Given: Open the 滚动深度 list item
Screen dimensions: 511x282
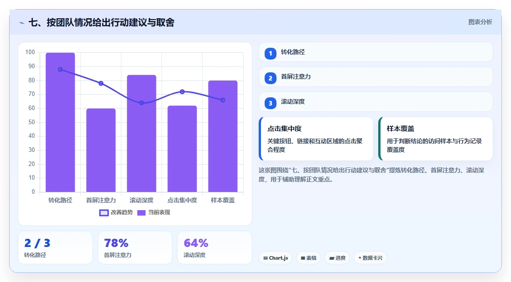Looking at the screenshot, I should coord(376,102).
